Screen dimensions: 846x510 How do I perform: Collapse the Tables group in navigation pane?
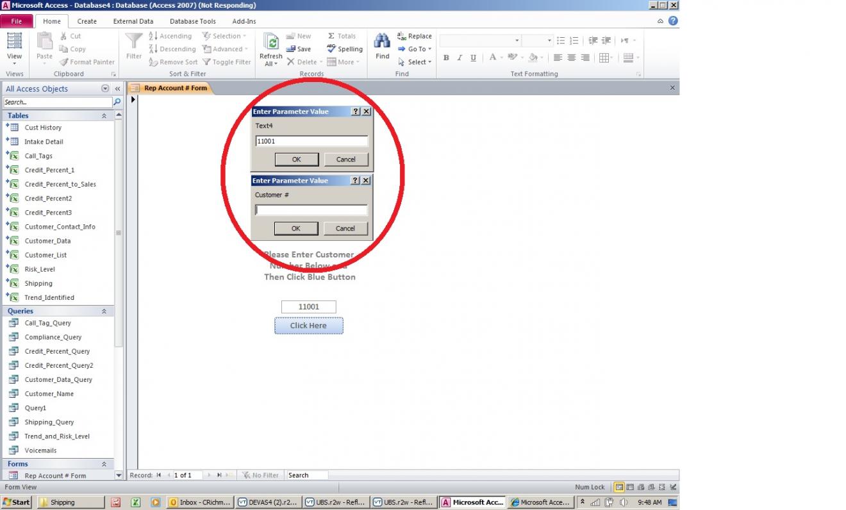pyautogui.click(x=104, y=116)
